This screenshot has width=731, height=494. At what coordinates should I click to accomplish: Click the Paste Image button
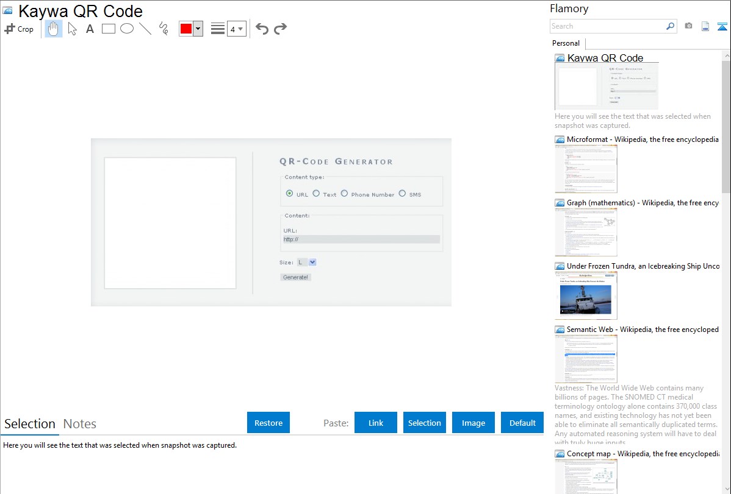coord(473,423)
